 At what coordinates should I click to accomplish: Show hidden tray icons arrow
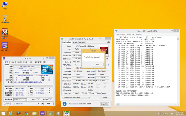(x=158, y=113)
